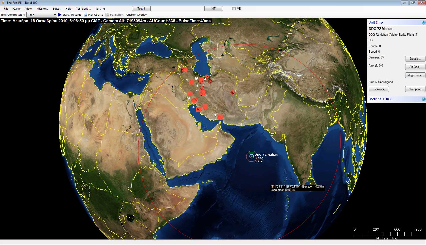Click the Formation toolbar icon

point(107,15)
